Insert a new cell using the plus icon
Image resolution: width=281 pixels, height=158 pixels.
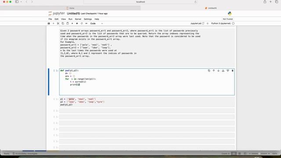click(54, 23)
